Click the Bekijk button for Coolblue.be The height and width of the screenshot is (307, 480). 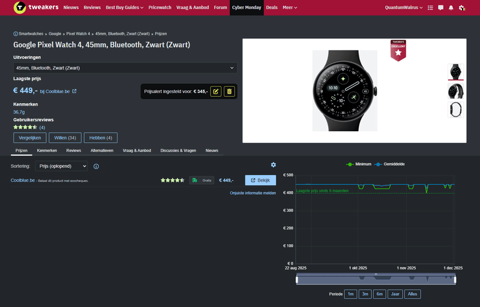260,180
